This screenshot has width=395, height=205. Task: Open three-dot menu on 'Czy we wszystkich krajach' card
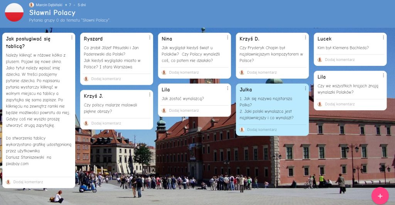(383, 76)
